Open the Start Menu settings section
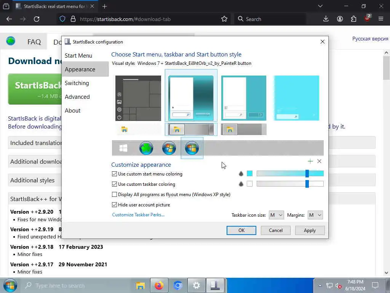 pyautogui.click(x=78, y=56)
